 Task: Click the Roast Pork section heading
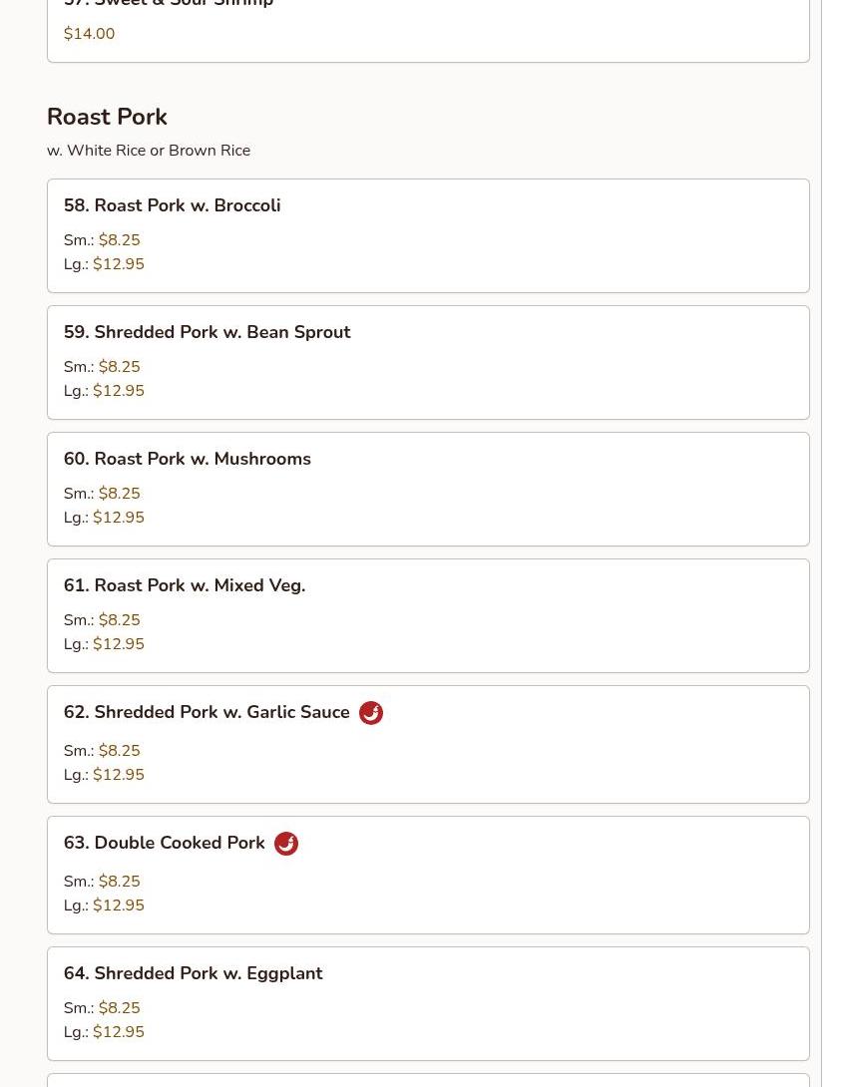107,117
